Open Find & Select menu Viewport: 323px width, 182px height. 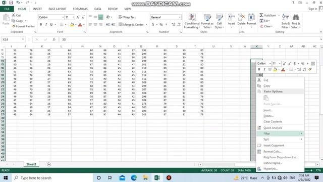pyautogui.click(x=296, y=21)
